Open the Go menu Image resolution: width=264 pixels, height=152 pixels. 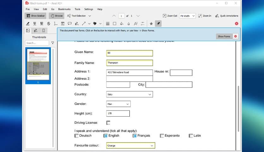click(53, 9)
